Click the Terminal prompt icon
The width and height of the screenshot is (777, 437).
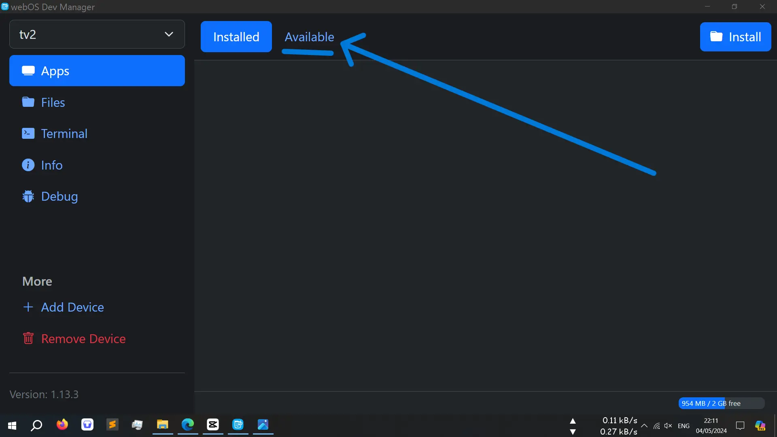28,134
